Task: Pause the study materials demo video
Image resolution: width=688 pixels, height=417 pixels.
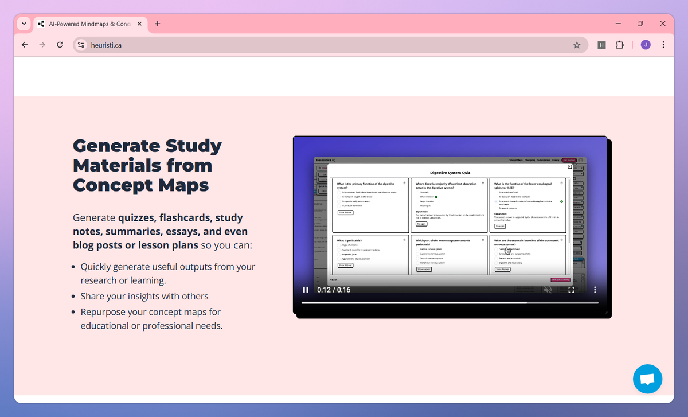Action: pos(306,290)
